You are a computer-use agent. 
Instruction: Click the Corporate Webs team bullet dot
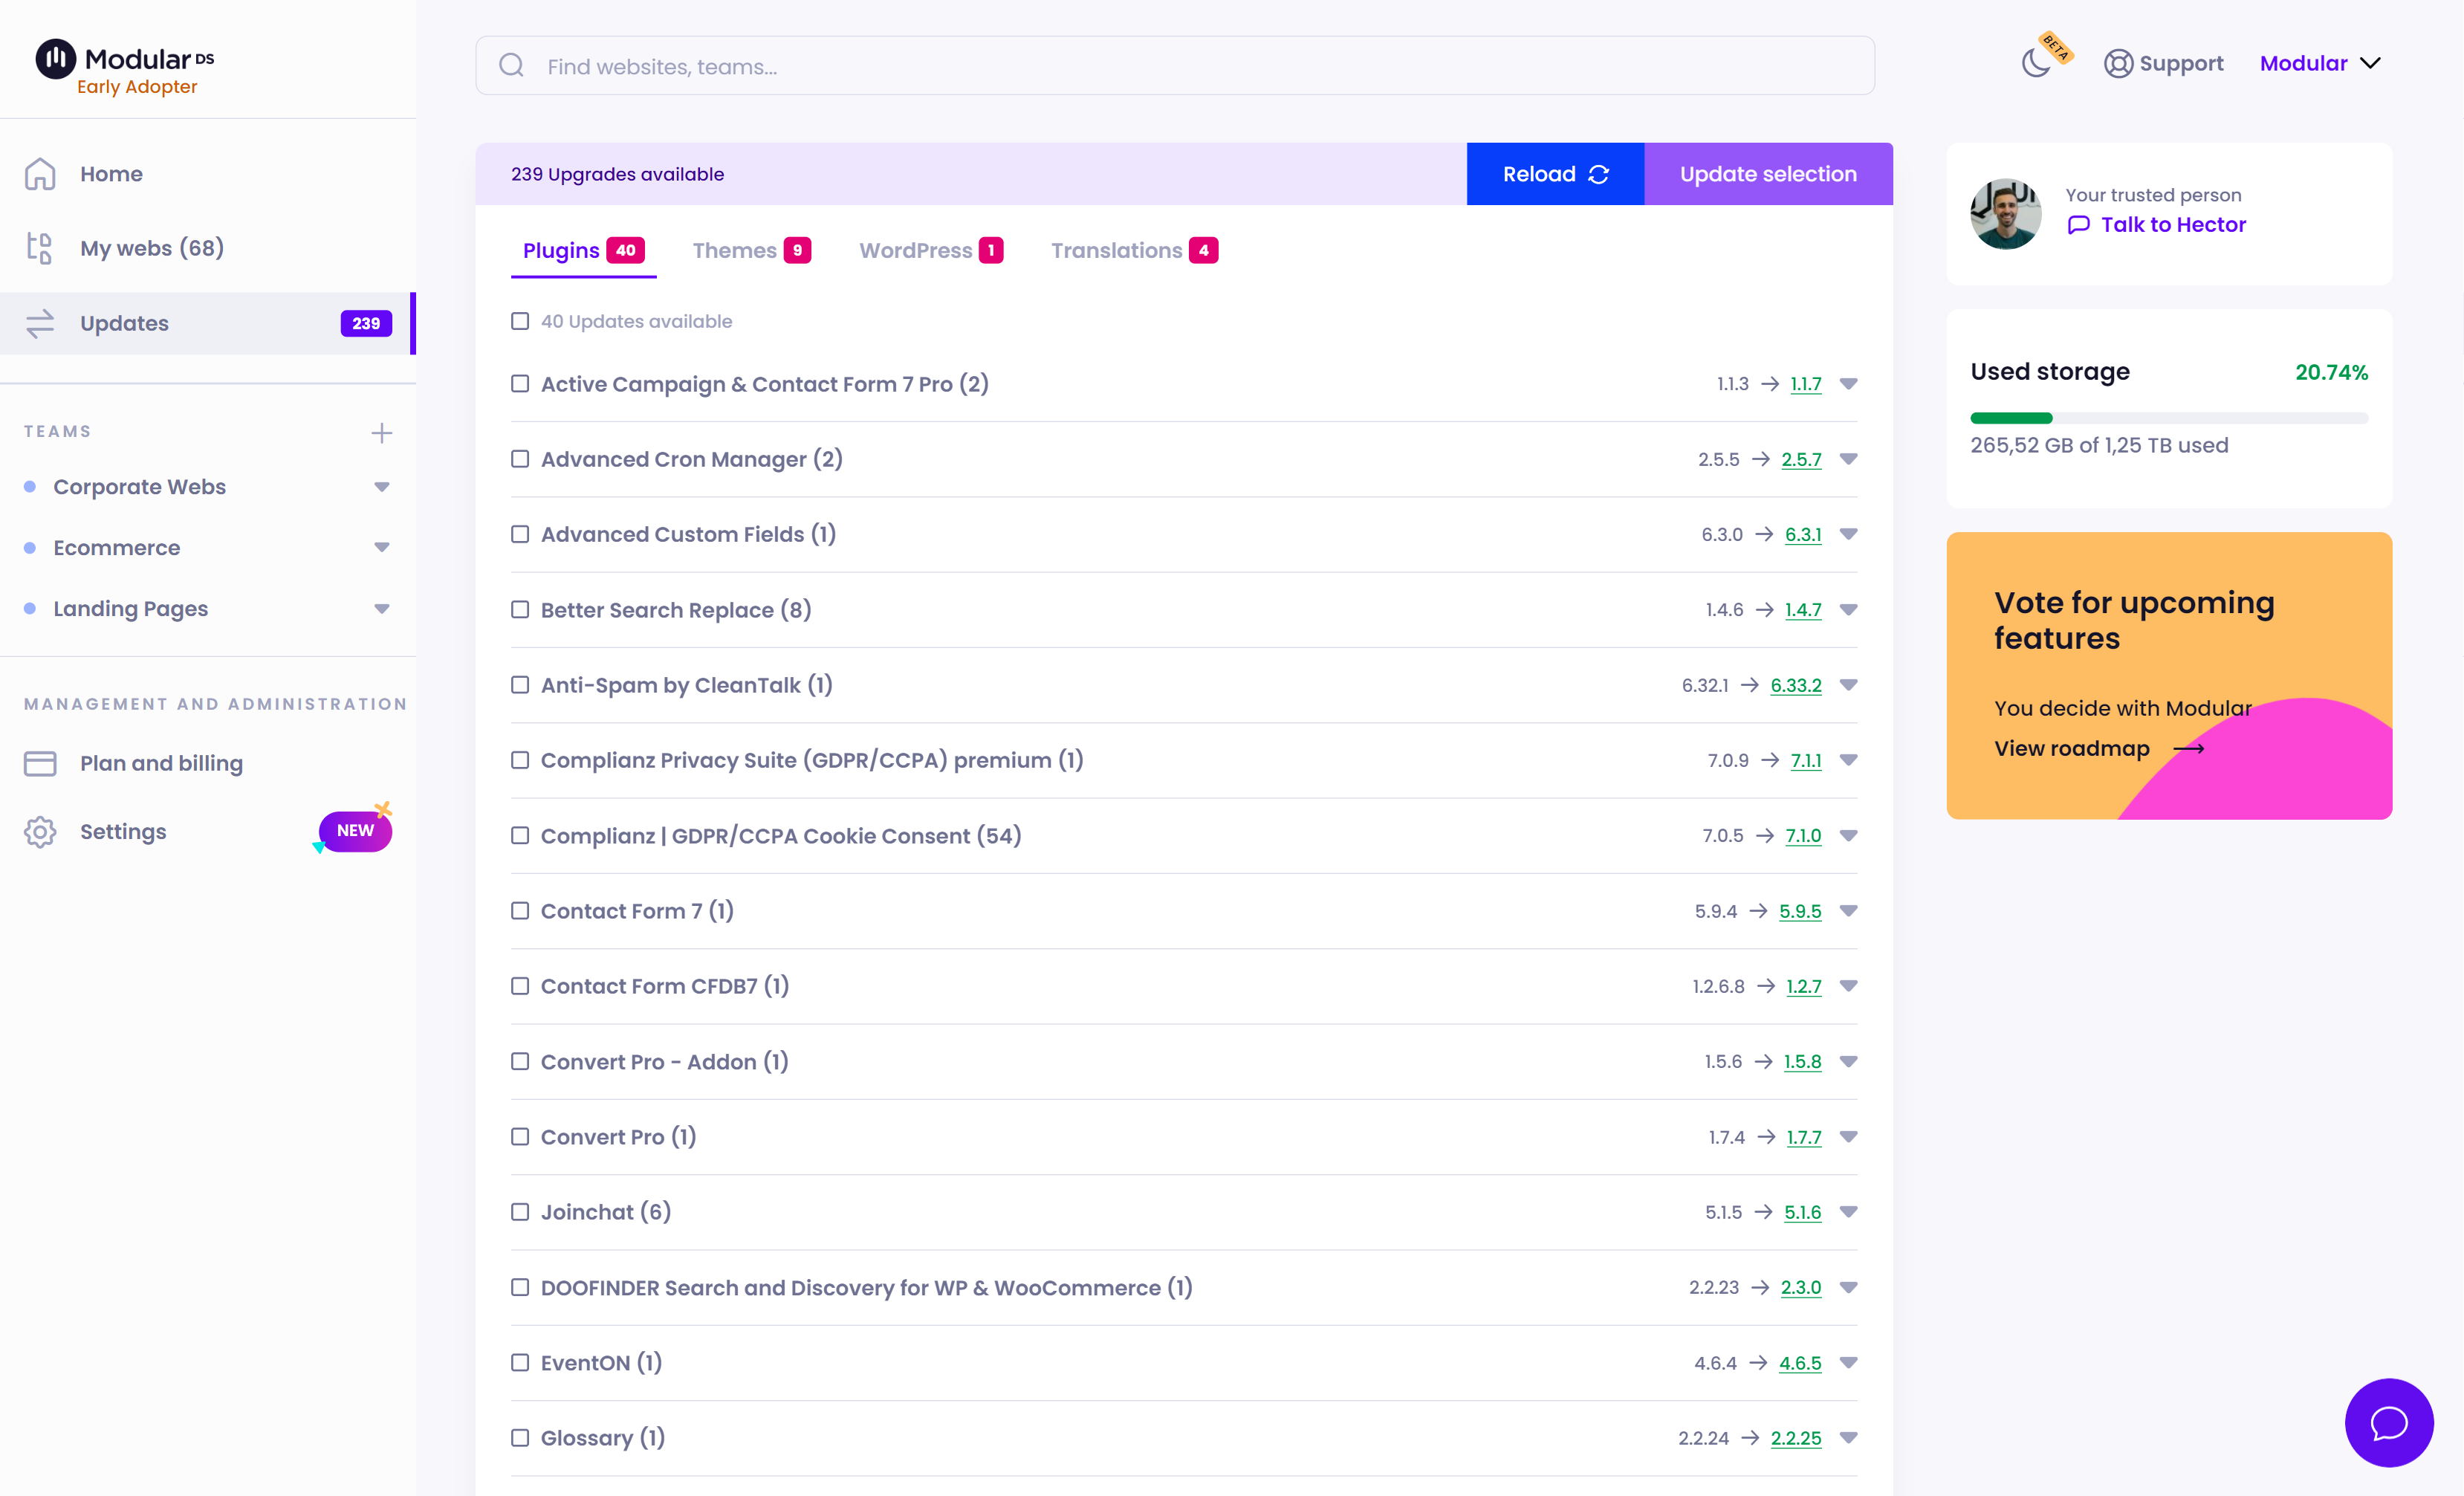(30, 487)
